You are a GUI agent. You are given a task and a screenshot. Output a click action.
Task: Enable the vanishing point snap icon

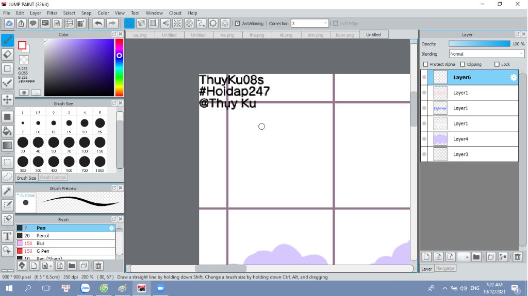tap(165, 23)
